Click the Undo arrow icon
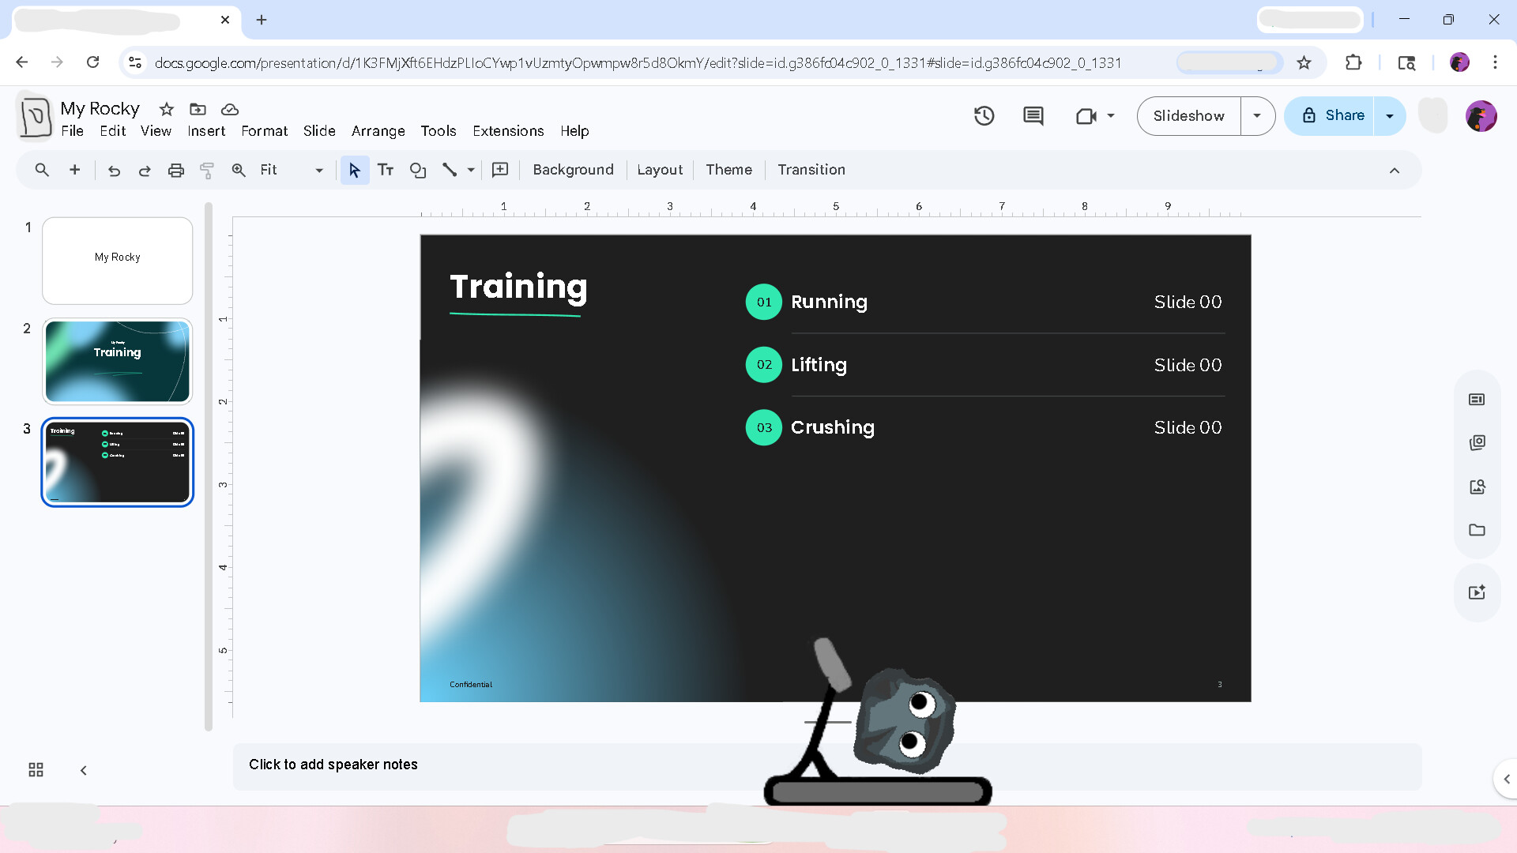This screenshot has height=853, width=1517. (114, 170)
